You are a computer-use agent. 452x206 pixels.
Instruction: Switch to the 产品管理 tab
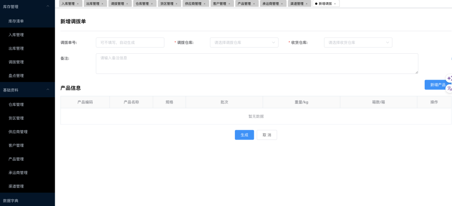click(x=244, y=4)
